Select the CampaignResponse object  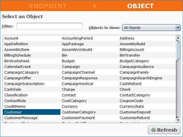click(x=80, y=78)
